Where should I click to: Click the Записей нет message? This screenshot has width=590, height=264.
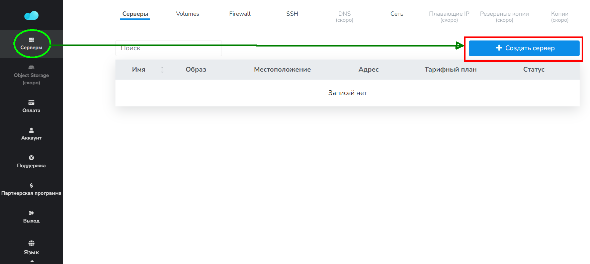348,93
